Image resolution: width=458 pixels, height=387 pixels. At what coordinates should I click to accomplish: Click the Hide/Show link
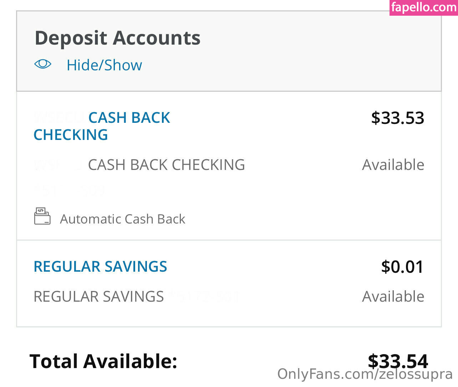tap(104, 65)
